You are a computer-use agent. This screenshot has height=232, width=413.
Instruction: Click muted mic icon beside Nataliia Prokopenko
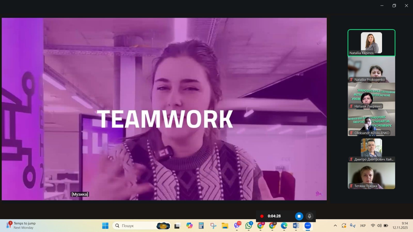(x=351, y=80)
